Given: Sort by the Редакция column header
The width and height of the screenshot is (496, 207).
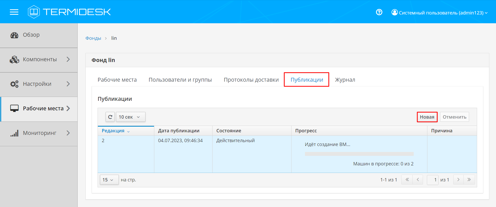Looking at the screenshot, I should (x=113, y=131).
